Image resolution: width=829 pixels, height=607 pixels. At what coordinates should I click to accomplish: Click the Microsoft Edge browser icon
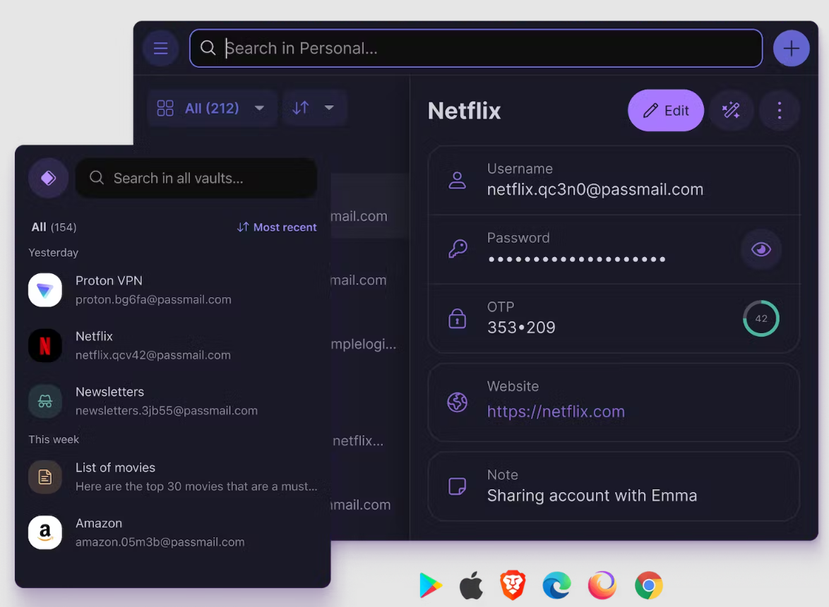point(556,585)
